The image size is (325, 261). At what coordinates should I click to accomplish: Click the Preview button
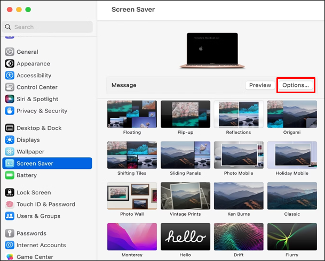coord(260,85)
